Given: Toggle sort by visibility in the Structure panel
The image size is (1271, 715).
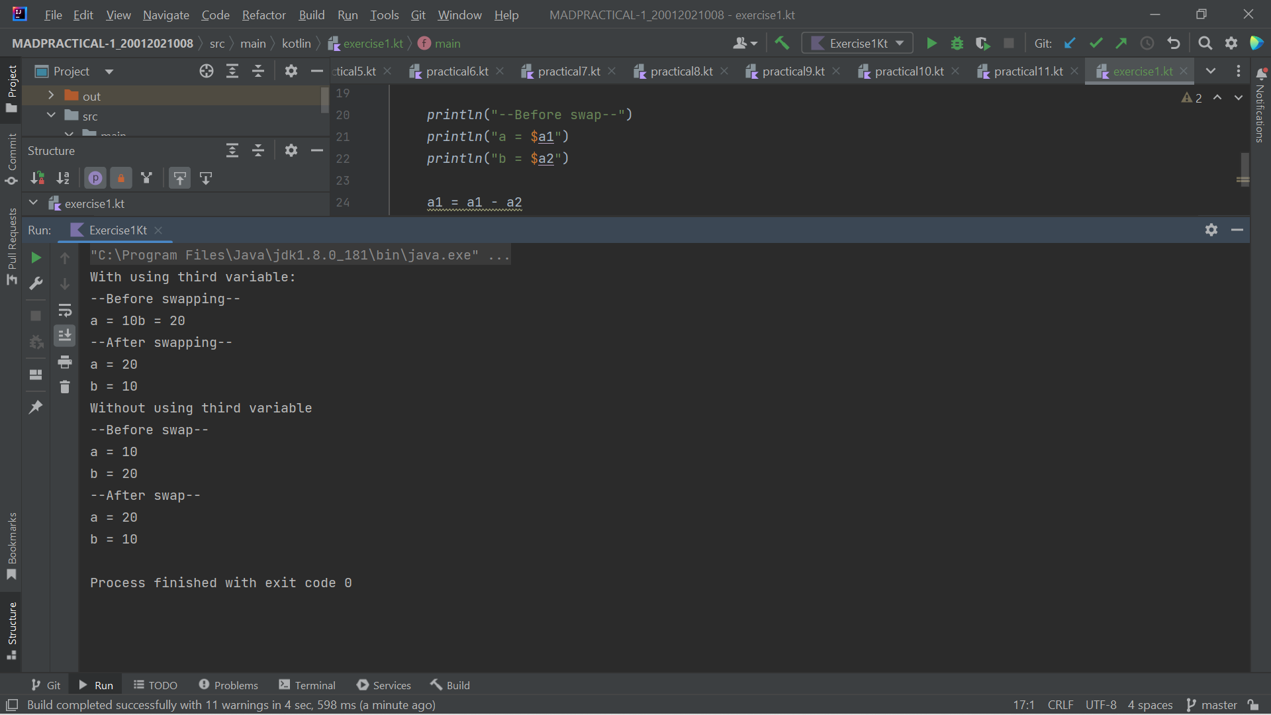Looking at the screenshot, I should (37, 178).
